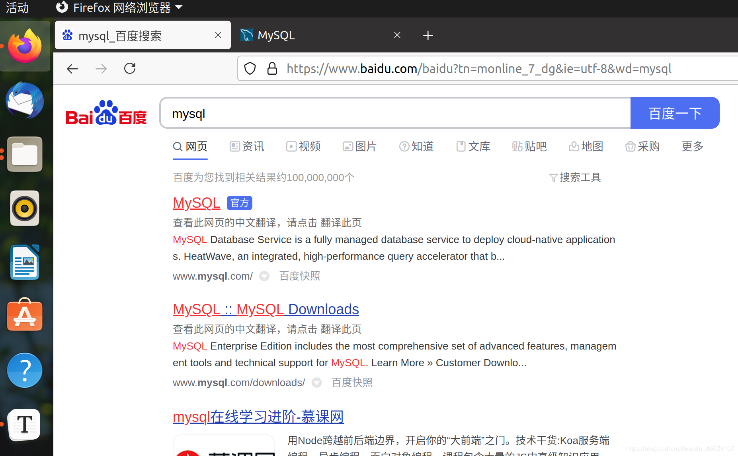Click the 官方 badge next to MySQL

coord(240,203)
